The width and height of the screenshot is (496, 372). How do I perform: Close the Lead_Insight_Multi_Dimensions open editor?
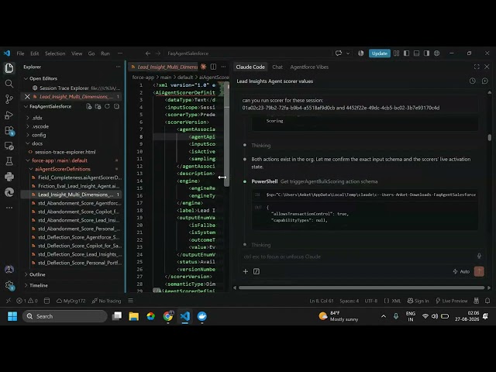[x=27, y=97]
